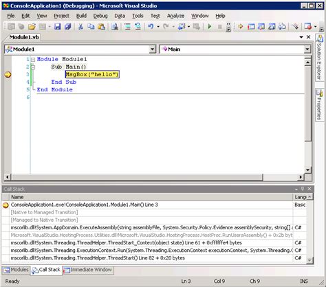
Task: Open the Build menu
Action: [x=81, y=16]
